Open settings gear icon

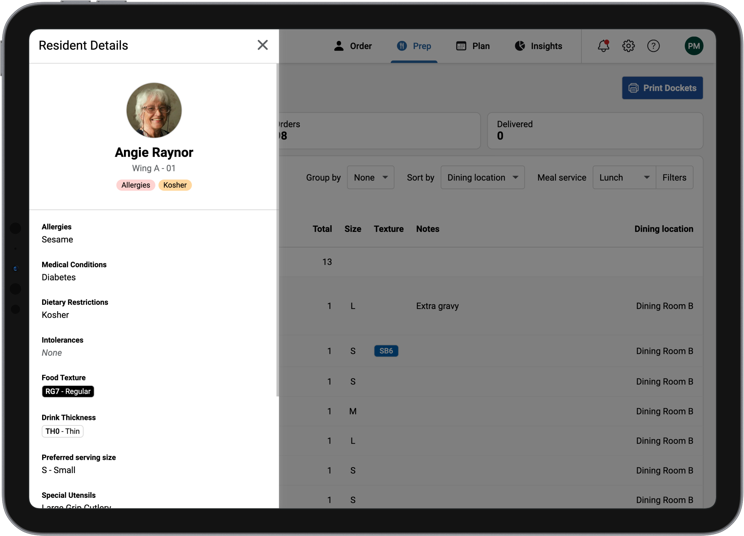(x=628, y=46)
